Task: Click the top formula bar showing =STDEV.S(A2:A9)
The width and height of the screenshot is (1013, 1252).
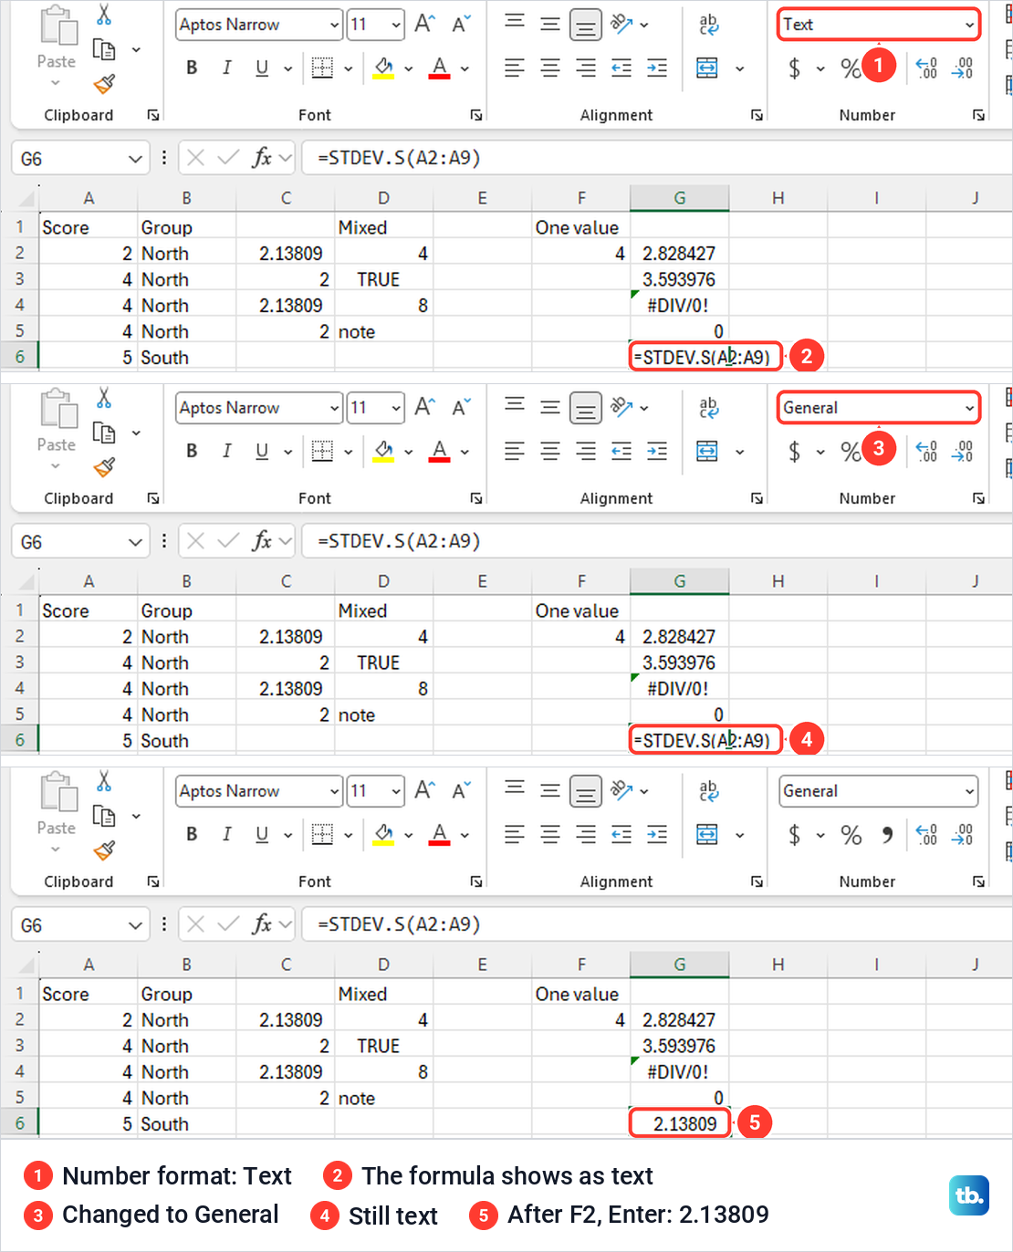Action: pos(655,158)
